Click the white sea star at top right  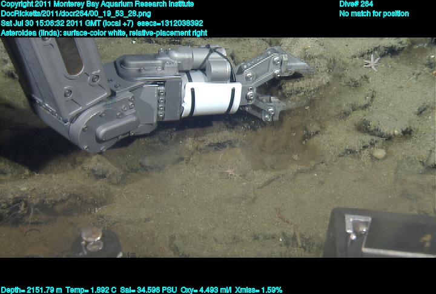click(x=371, y=60)
